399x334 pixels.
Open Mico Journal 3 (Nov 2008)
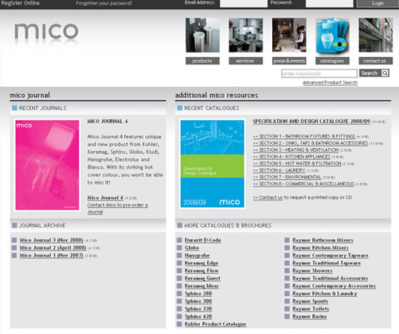(x=52, y=240)
